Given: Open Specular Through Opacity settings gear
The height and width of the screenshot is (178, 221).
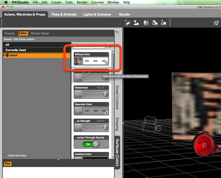Looking at the screenshot, I should pos(107,138).
